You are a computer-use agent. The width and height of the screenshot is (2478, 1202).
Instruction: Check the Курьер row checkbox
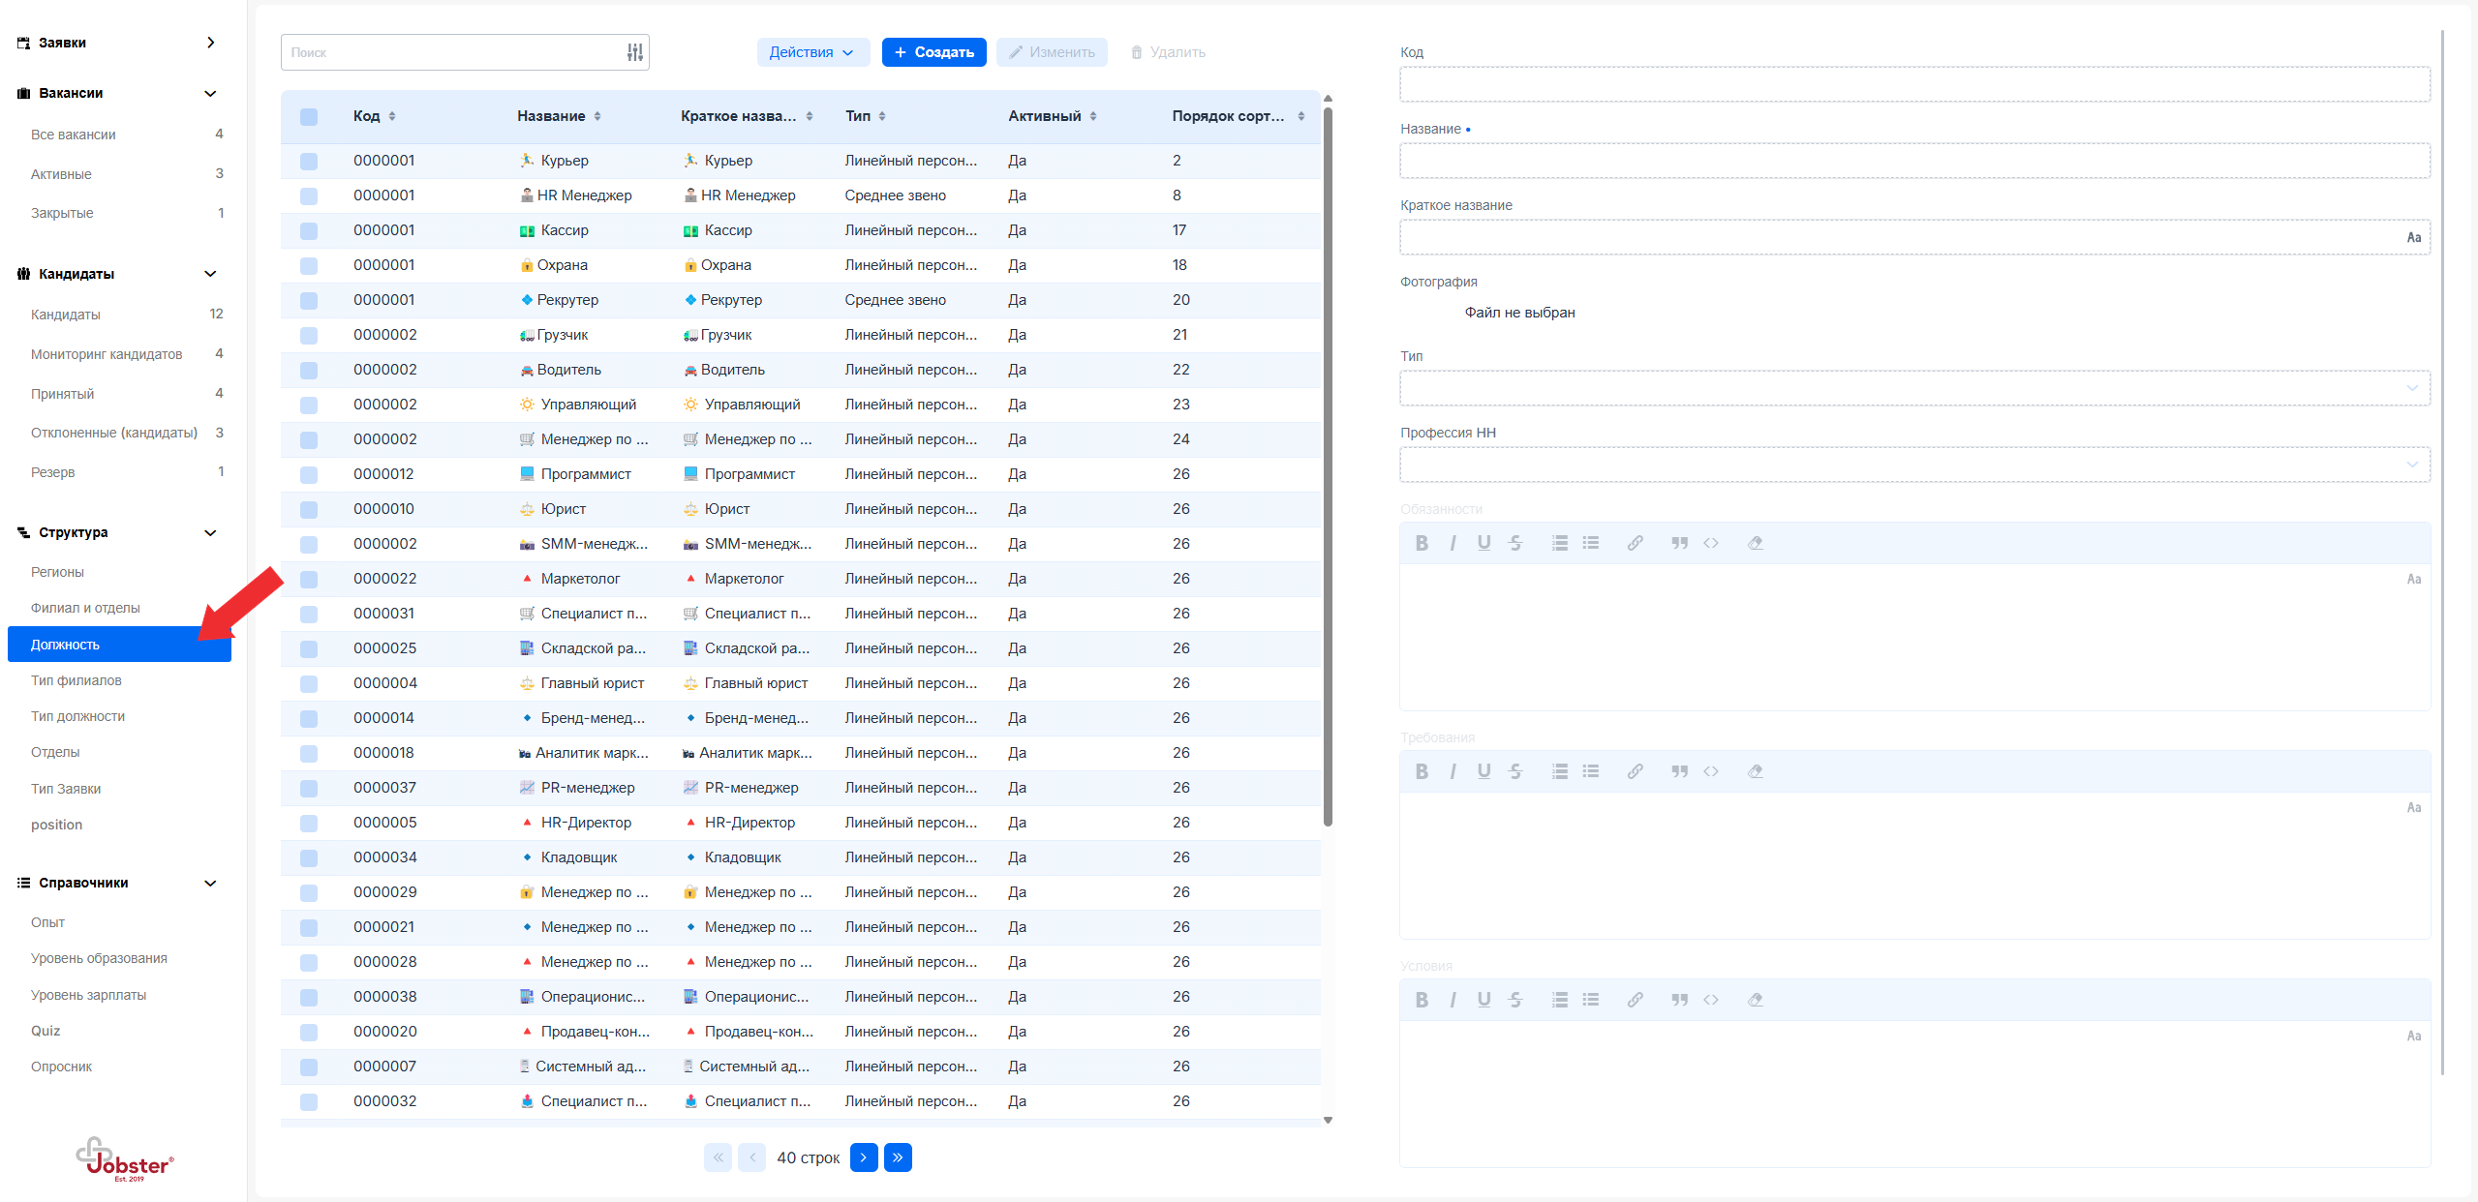(309, 161)
